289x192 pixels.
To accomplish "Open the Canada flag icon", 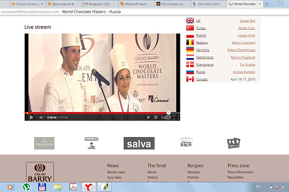I will [190, 79].
